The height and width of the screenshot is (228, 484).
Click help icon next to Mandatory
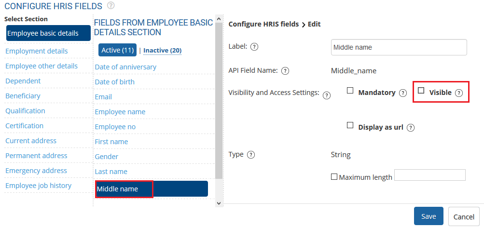point(403,93)
